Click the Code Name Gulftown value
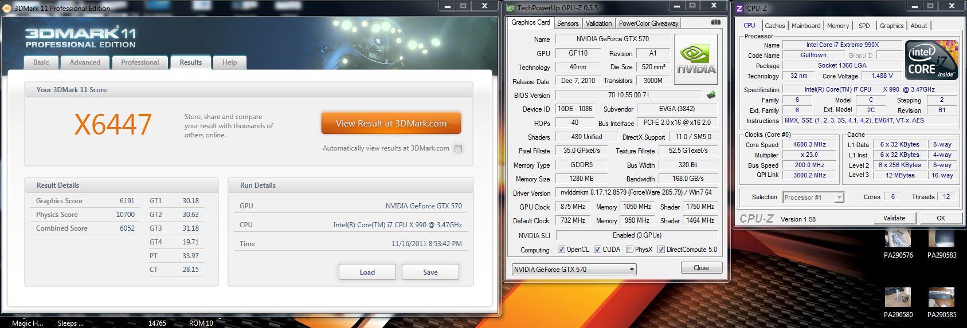This screenshot has height=328, width=967. (x=813, y=56)
